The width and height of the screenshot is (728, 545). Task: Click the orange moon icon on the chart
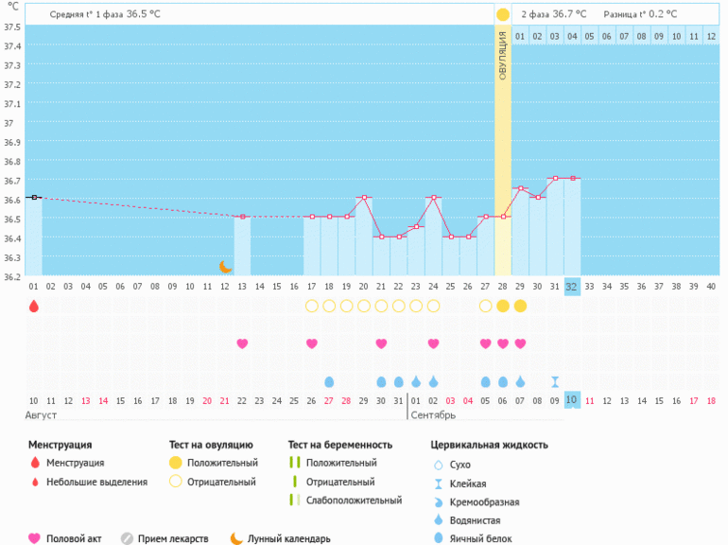pos(225,268)
